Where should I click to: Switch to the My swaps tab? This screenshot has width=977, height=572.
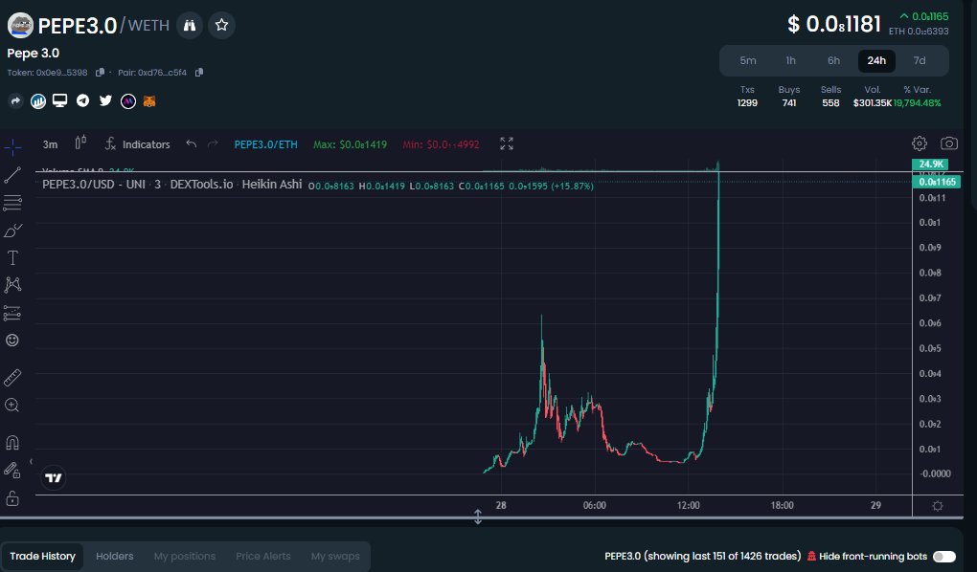pos(335,557)
